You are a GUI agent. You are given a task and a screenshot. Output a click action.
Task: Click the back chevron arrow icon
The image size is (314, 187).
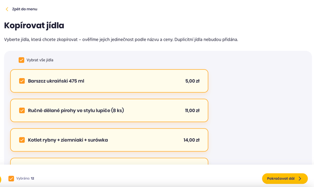click(7, 9)
